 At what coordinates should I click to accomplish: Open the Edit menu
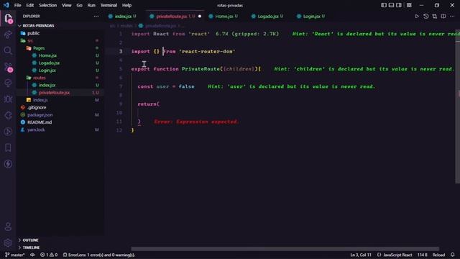pyautogui.click(x=30, y=5)
